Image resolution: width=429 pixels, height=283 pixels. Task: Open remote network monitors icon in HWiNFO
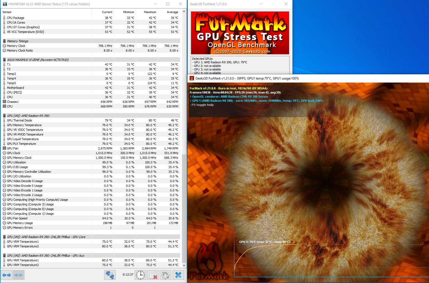pyautogui.click(x=110, y=275)
